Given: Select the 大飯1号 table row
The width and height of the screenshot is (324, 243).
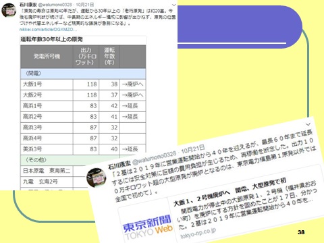Looking at the screenshot, I should (x=83, y=84).
